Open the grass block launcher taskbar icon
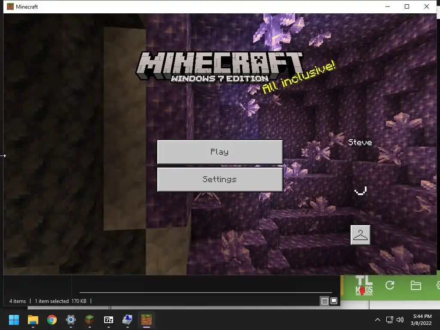Image resolution: width=440 pixels, height=330 pixels. pyautogui.click(x=89, y=320)
